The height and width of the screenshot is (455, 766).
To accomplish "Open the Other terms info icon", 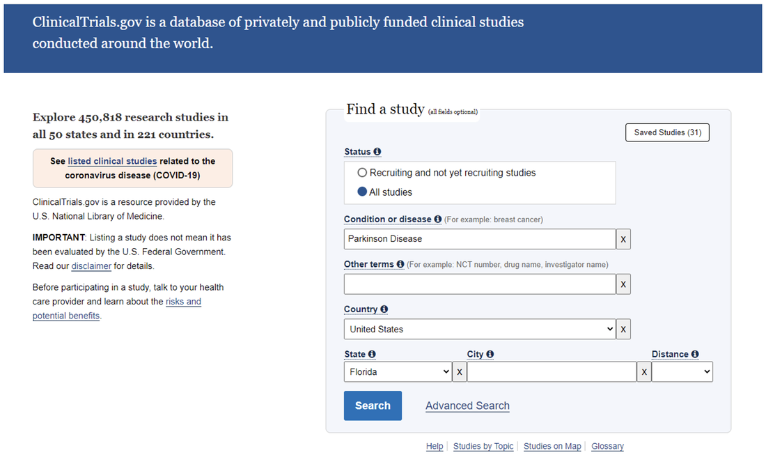I will click(400, 264).
